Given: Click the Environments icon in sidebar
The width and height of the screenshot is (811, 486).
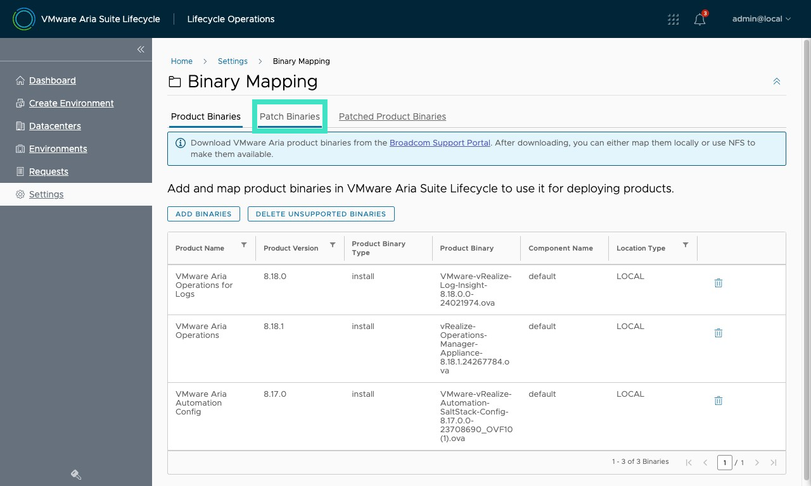Looking at the screenshot, I should [20, 149].
